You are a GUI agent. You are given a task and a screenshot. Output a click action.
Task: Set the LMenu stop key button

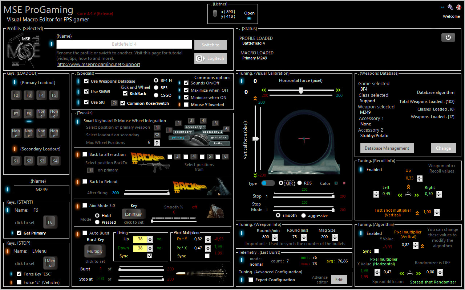[50, 263]
